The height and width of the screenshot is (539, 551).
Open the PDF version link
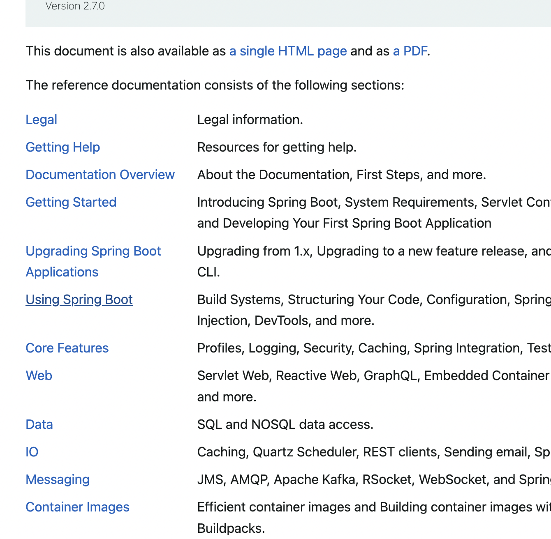click(410, 51)
